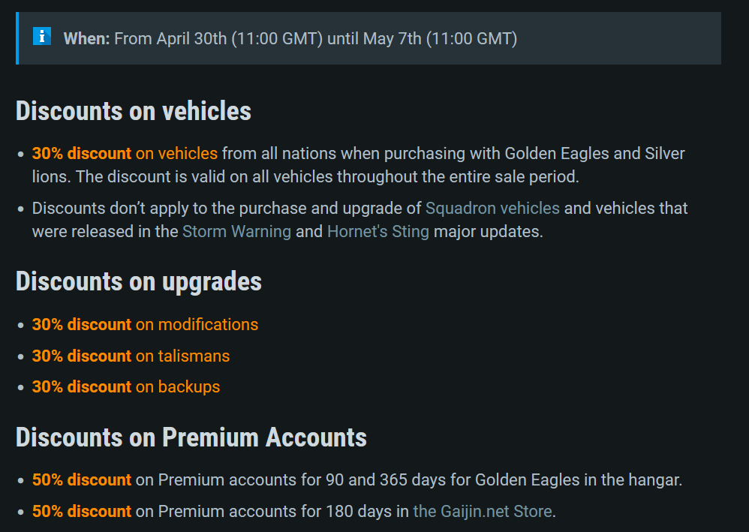The width and height of the screenshot is (749, 532).
Task: Click the 30% discount on talismans item
Action: point(131,356)
